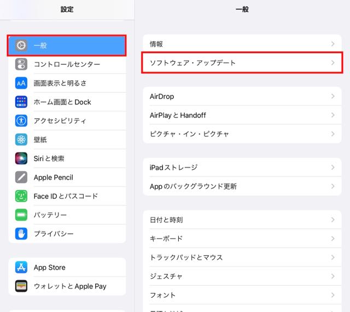This screenshot has width=350, height=312.
Task: Click the ホーム画面と Dock grid icon
Action: [21, 102]
